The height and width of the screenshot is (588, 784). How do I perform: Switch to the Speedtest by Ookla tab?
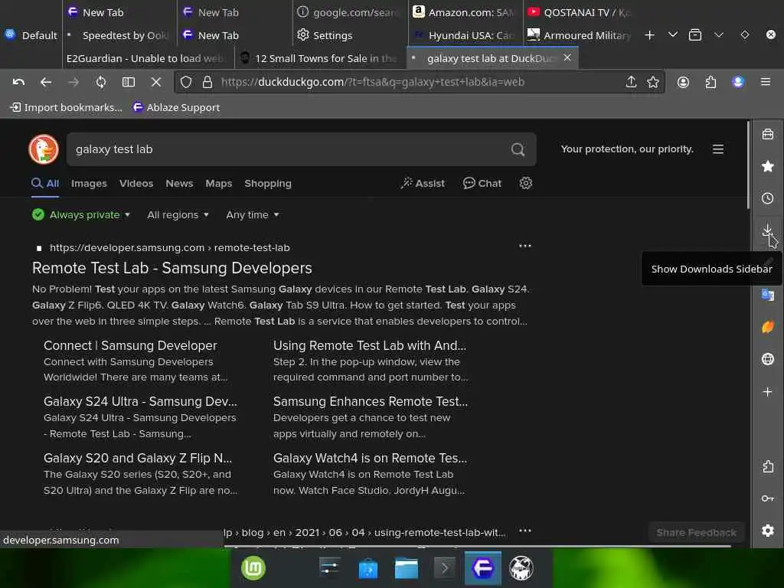[x=120, y=35]
